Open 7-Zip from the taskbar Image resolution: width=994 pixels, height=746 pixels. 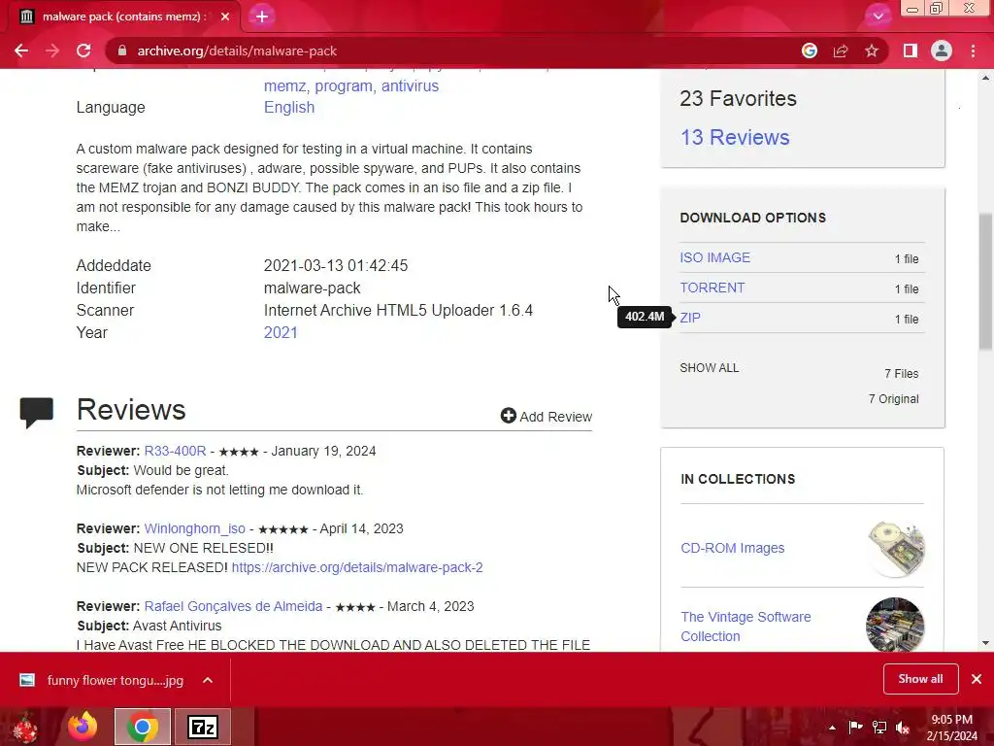click(x=203, y=727)
